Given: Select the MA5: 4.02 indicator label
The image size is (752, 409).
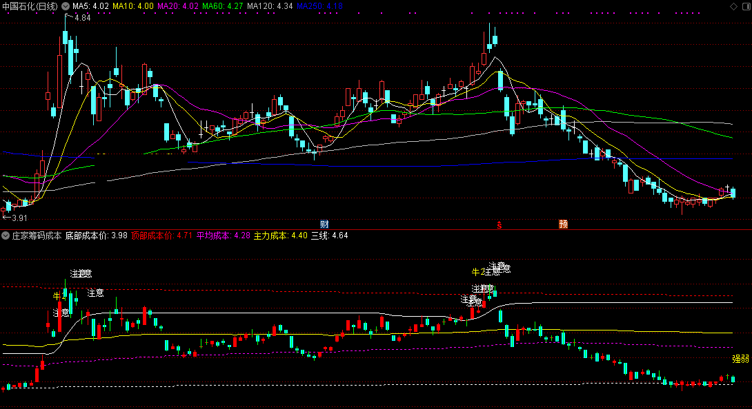Looking at the screenshot, I should 90,6.
